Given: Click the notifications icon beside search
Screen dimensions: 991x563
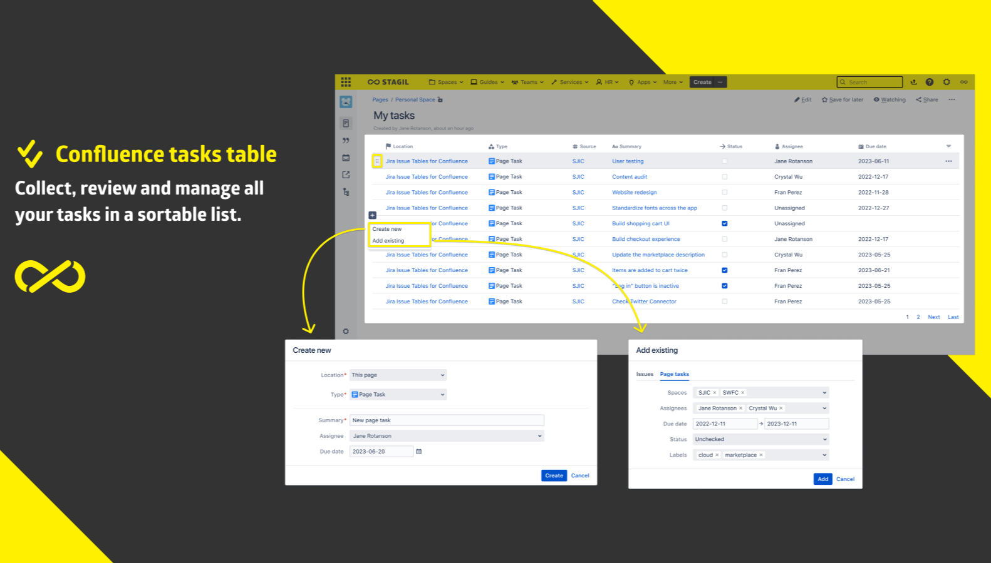Looking at the screenshot, I should coord(913,82).
